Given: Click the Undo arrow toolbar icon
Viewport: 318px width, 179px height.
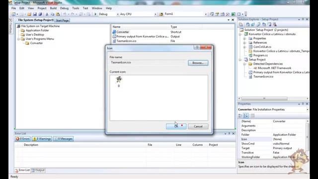Looking at the screenshot, I should (x=65, y=14).
